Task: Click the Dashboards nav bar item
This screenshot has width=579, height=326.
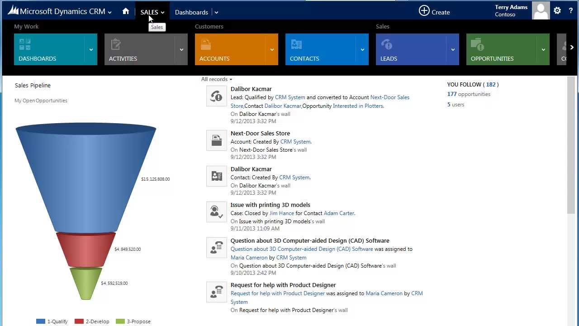Action: 191,12
